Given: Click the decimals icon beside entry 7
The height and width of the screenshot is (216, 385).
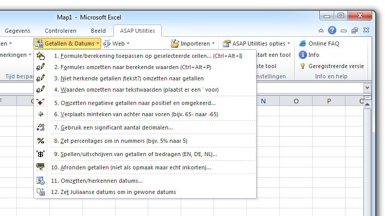Looking at the screenshot, I should [x=41, y=127].
